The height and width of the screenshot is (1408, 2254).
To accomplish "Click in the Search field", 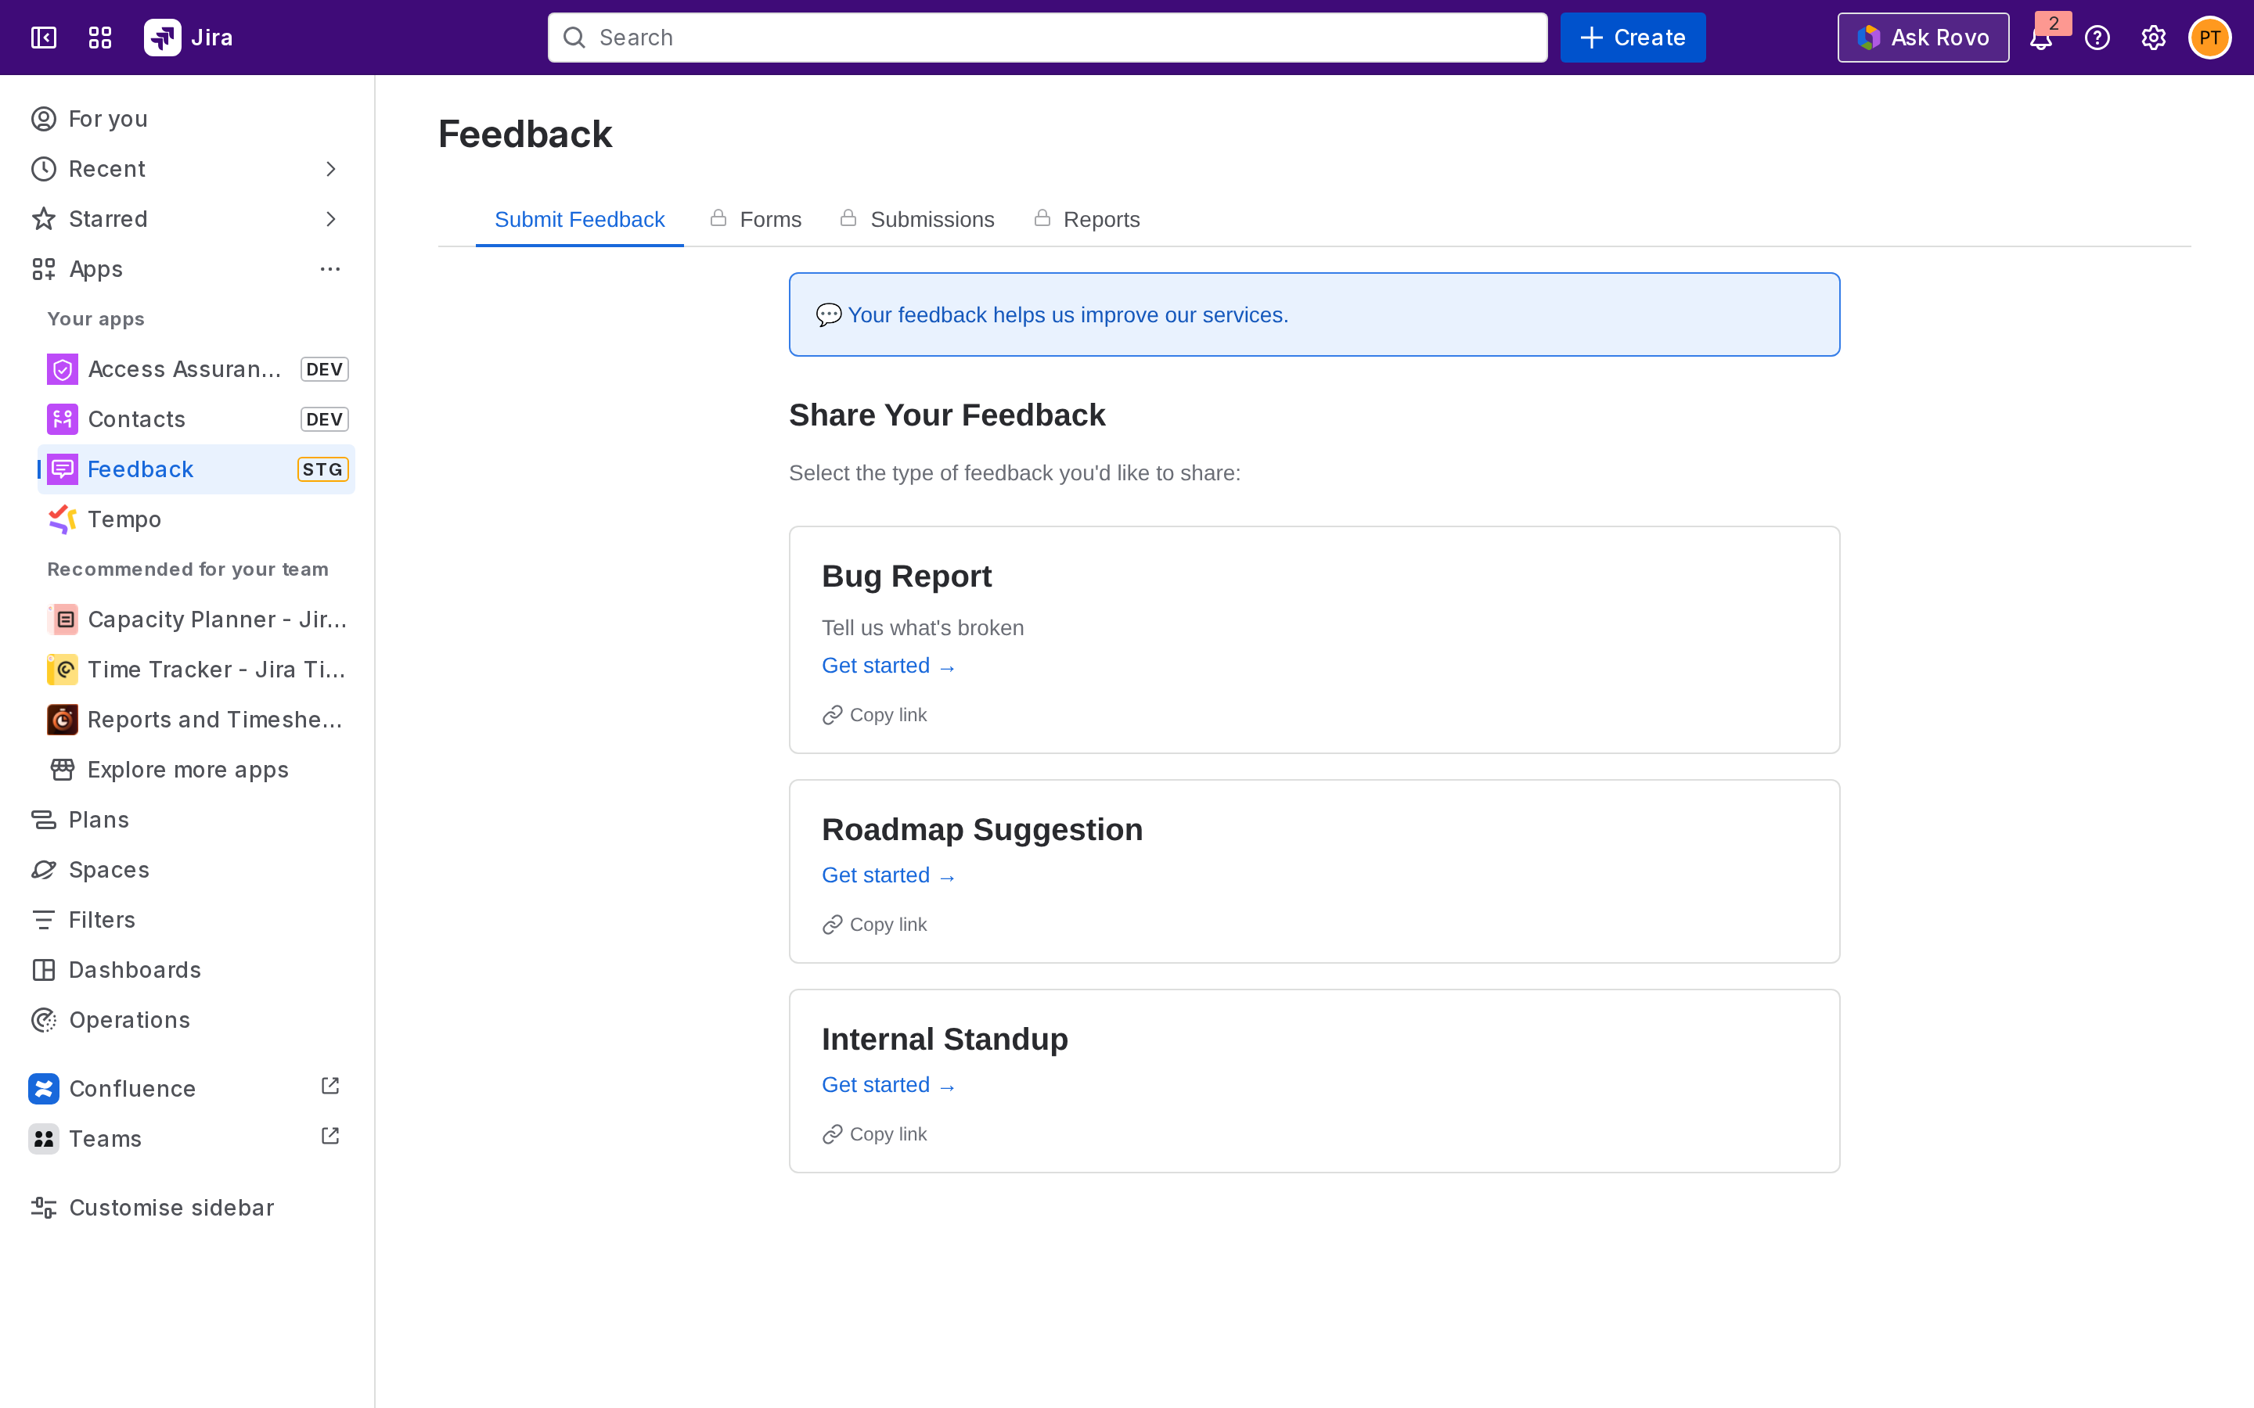I will pyautogui.click(x=1047, y=38).
